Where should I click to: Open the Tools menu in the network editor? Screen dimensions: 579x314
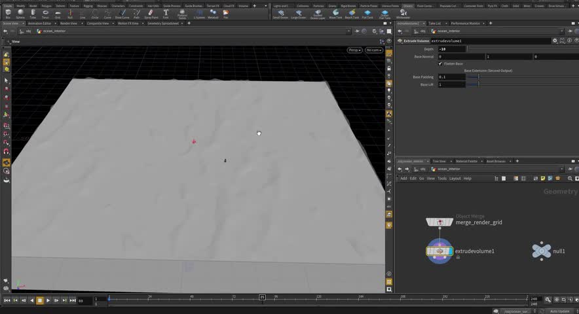[442, 179]
